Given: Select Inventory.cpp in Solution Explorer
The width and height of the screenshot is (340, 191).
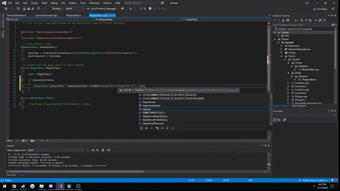Looking at the screenshot, I should 302,83.
